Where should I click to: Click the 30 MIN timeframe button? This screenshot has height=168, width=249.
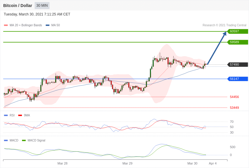[x=42, y=6]
